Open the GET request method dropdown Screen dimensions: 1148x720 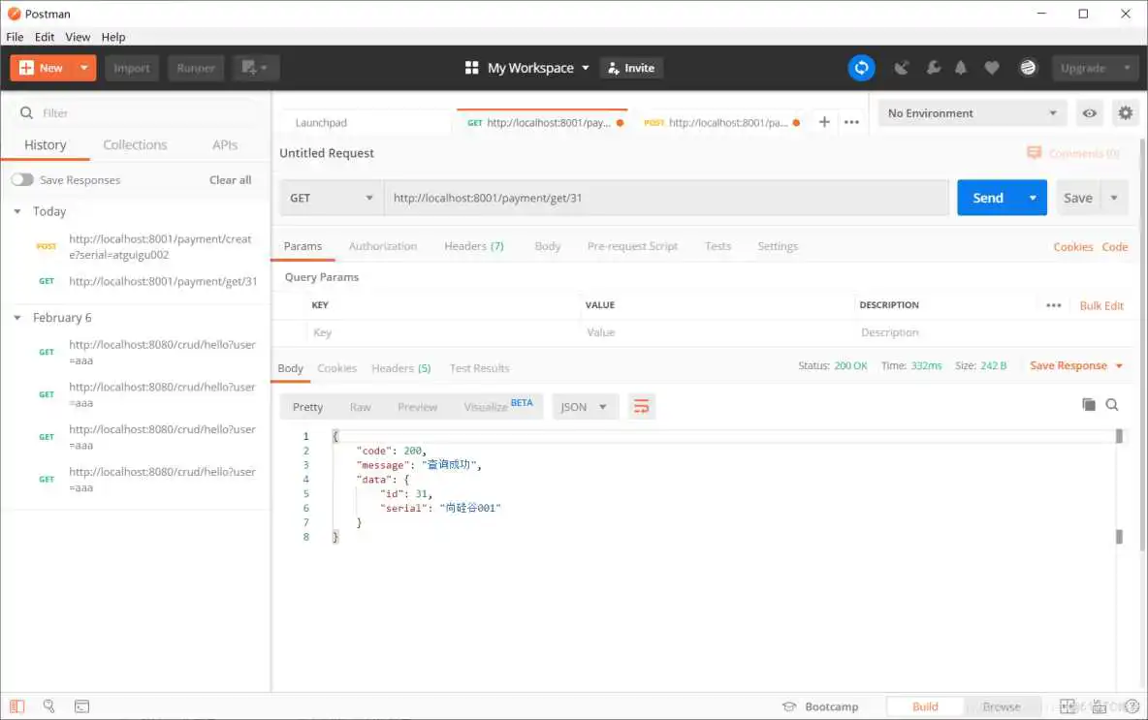[x=330, y=197]
